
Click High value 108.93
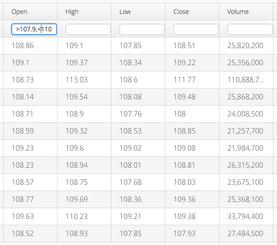pyautogui.click(x=76, y=233)
